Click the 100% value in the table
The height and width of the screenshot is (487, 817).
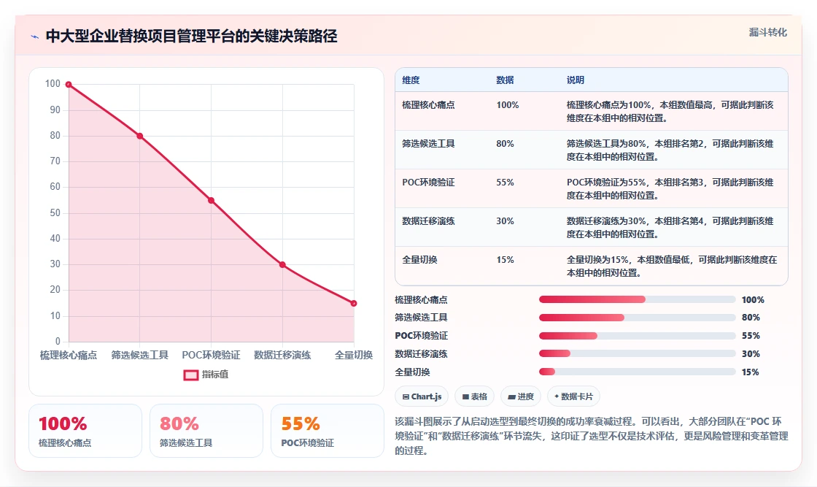coord(508,105)
